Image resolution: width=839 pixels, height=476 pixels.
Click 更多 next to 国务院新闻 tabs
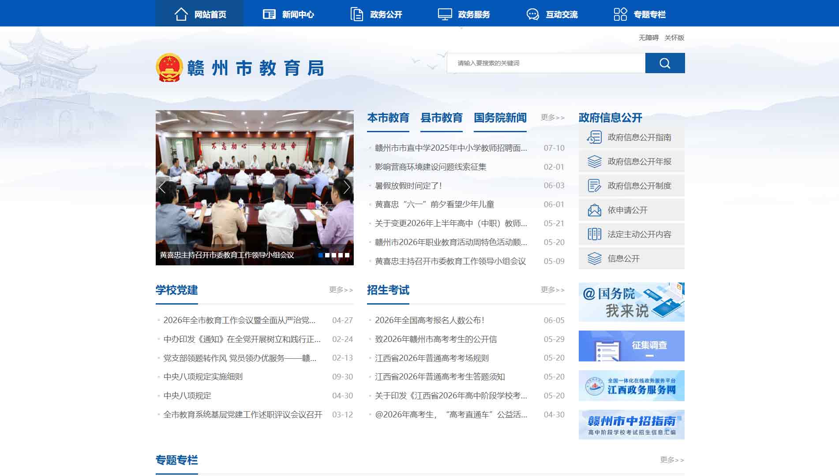tap(553, 117)
